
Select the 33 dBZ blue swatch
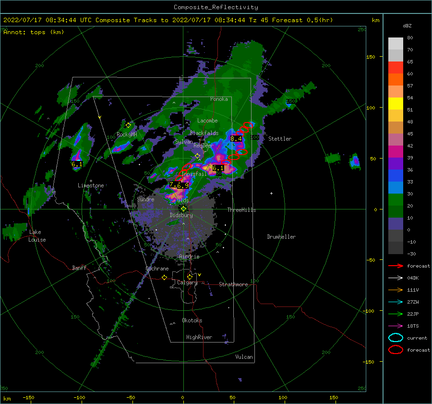coord(396,188)
